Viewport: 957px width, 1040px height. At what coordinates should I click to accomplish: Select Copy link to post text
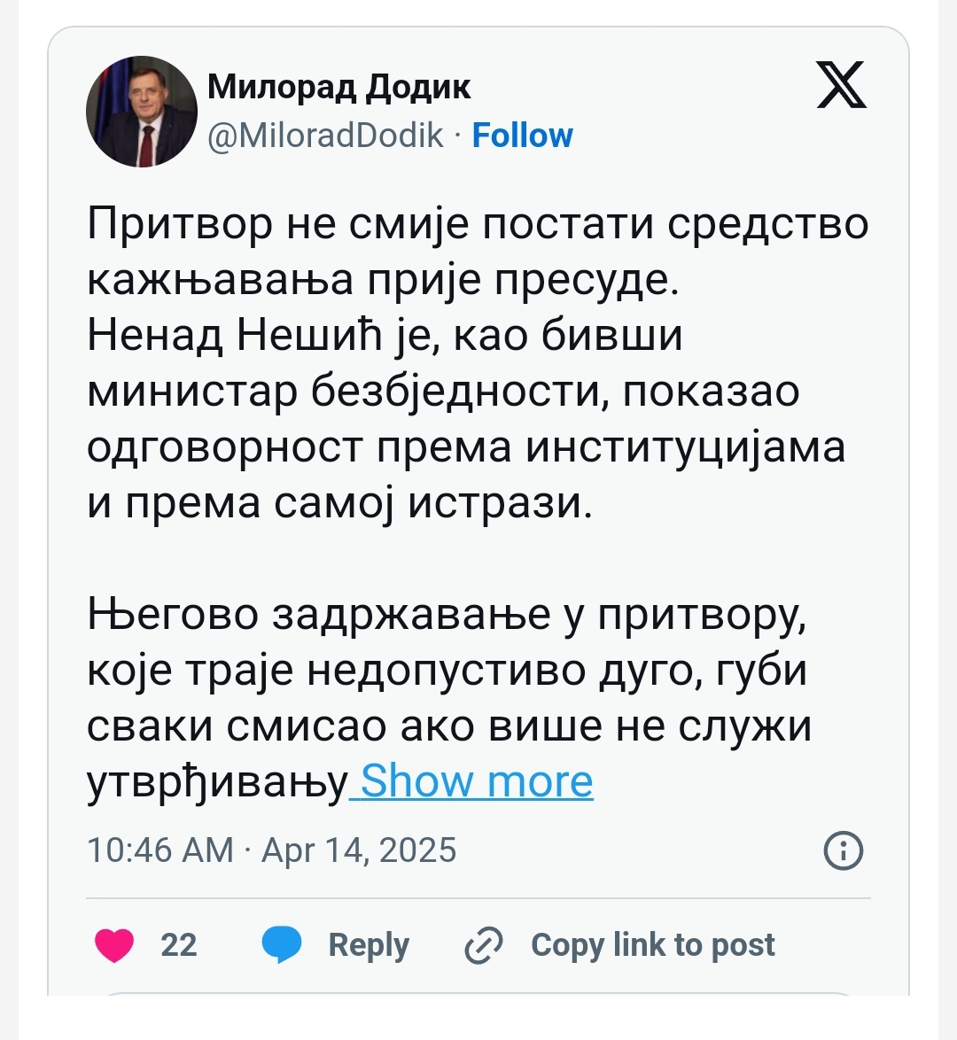[x=653, y=944]
